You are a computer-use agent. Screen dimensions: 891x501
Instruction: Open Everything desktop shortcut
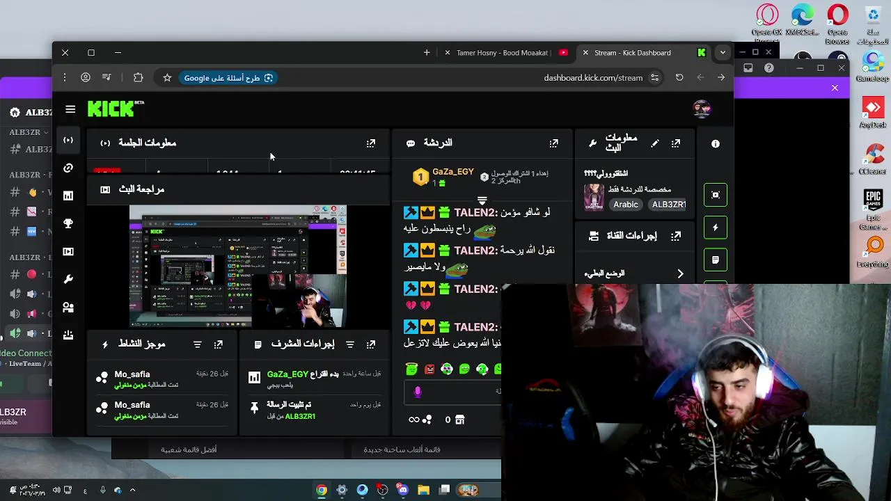click(873, 253)
